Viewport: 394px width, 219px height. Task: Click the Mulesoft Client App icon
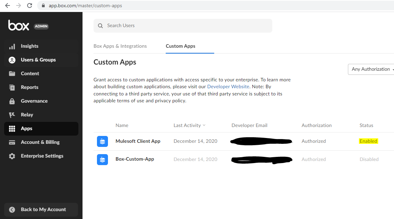(x=102, y=141)
